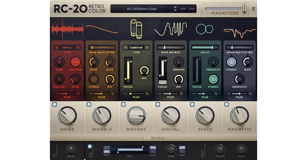Select previous distortion type before TUBEPAIR

tap(125, 48)
